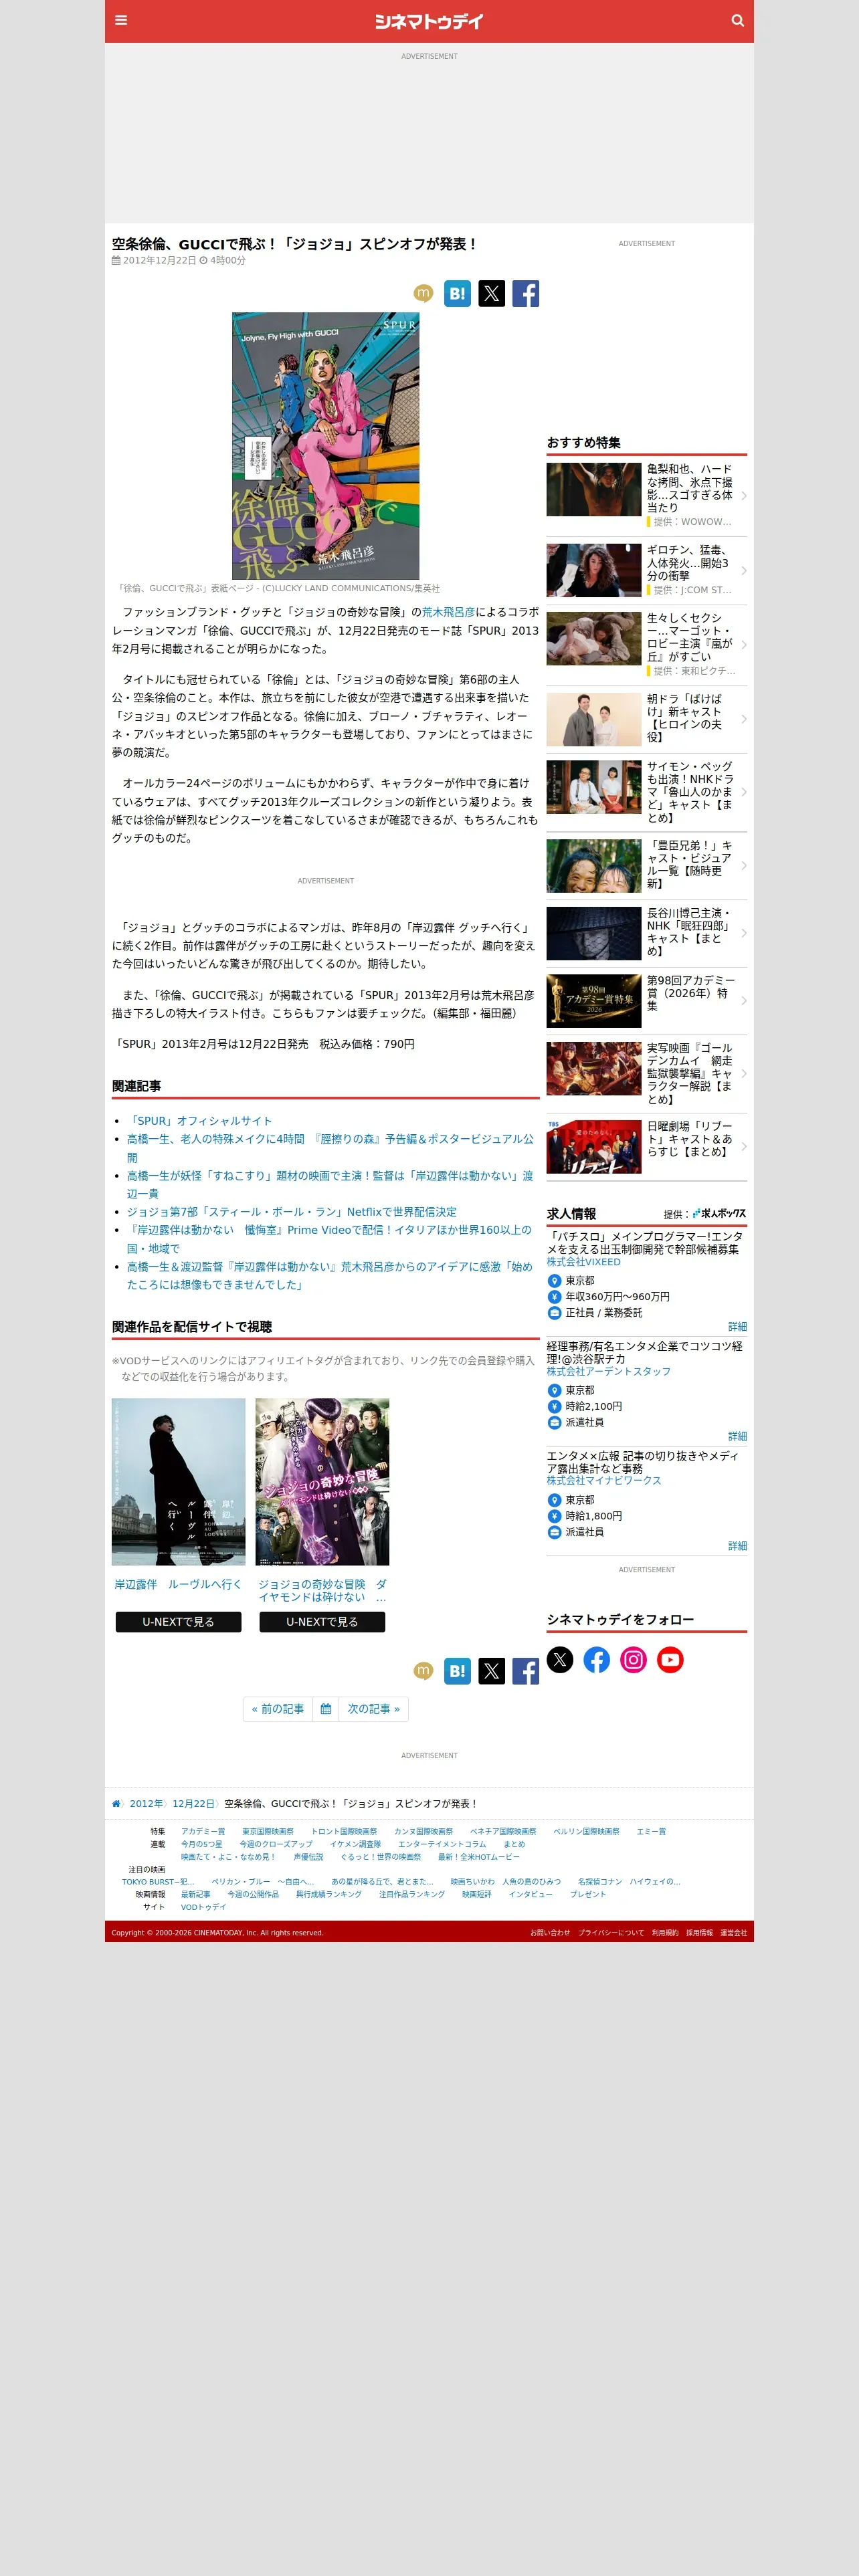
Task: Open the hamburger menu in the header
Action: [x=121, y=20]
